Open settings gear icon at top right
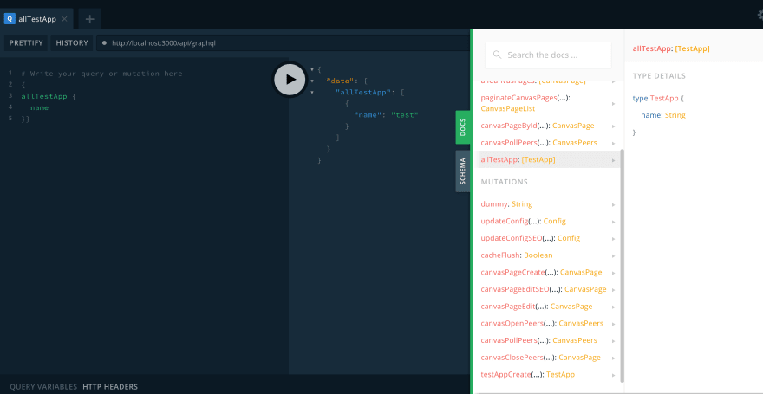 tap(760, 15)
